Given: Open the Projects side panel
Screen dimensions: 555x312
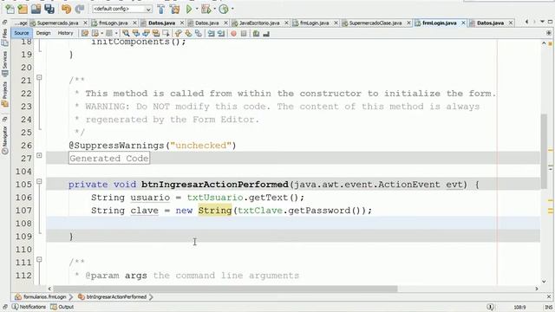Looking at the screenshot, I should tap(5, 94).
